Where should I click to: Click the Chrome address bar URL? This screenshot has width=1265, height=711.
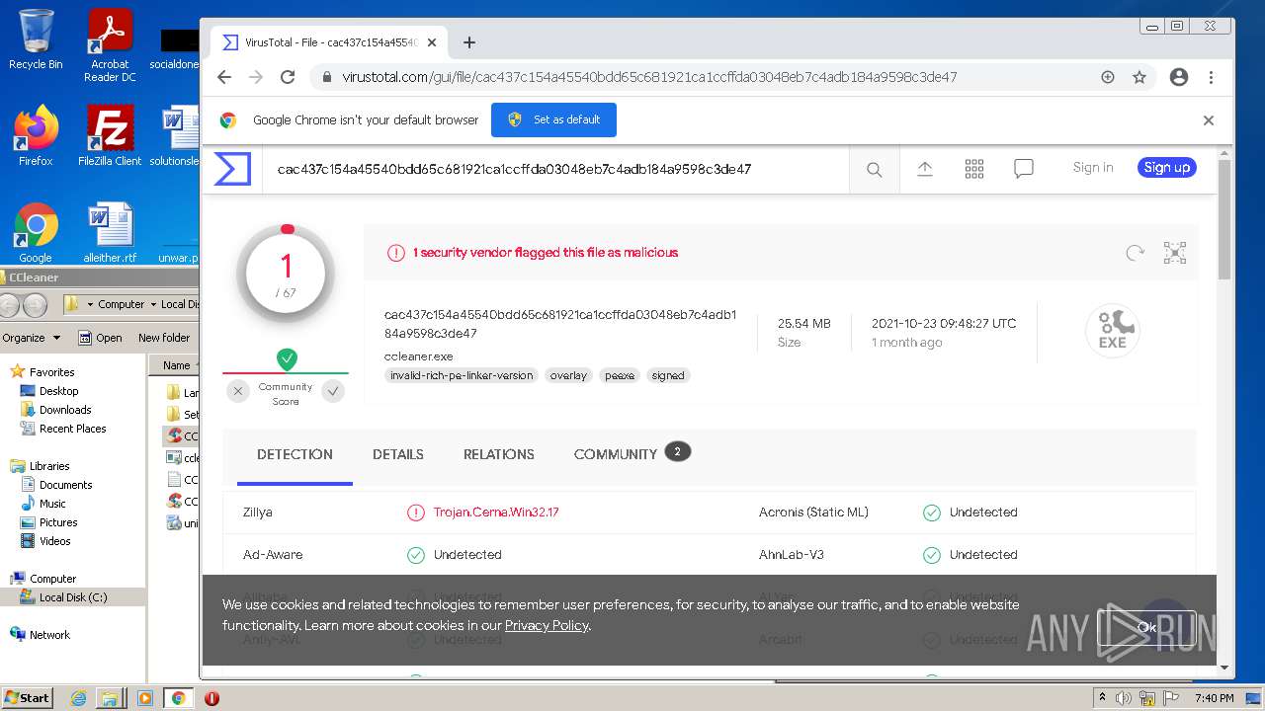(x=649, y=77)
